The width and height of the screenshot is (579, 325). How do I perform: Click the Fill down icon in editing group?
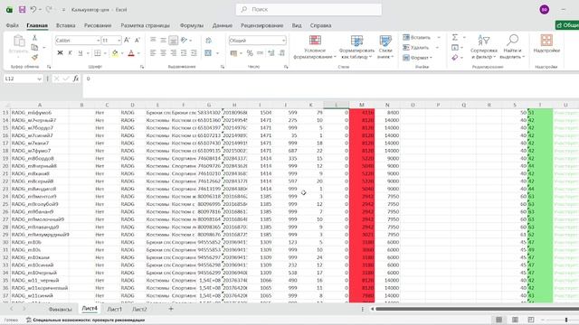[x=455, y=48]
